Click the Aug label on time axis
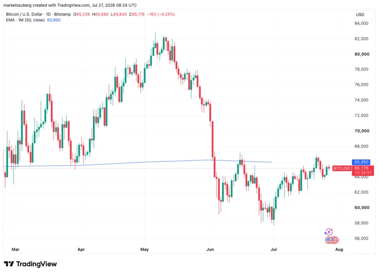This screenshot has width=379, height=274. coord(339,249)
